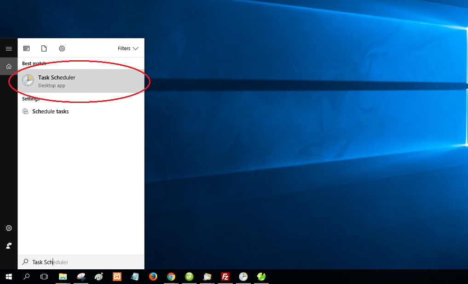Filter search results by Apps icon
Viewport: 468px width, 284px height.
click(27, 48)
